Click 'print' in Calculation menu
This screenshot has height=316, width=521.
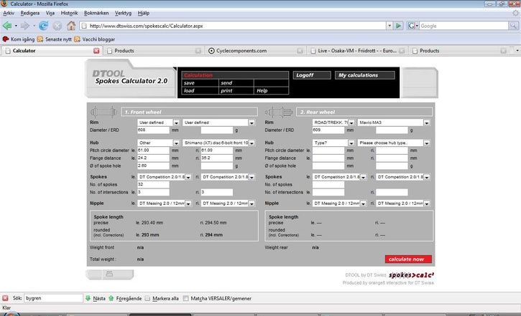pos(236,90)
